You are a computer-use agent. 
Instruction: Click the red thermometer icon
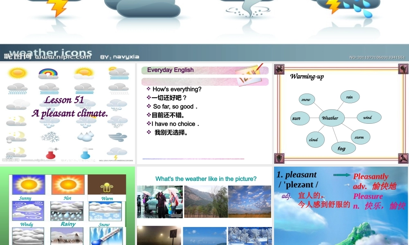coord(51,153)
